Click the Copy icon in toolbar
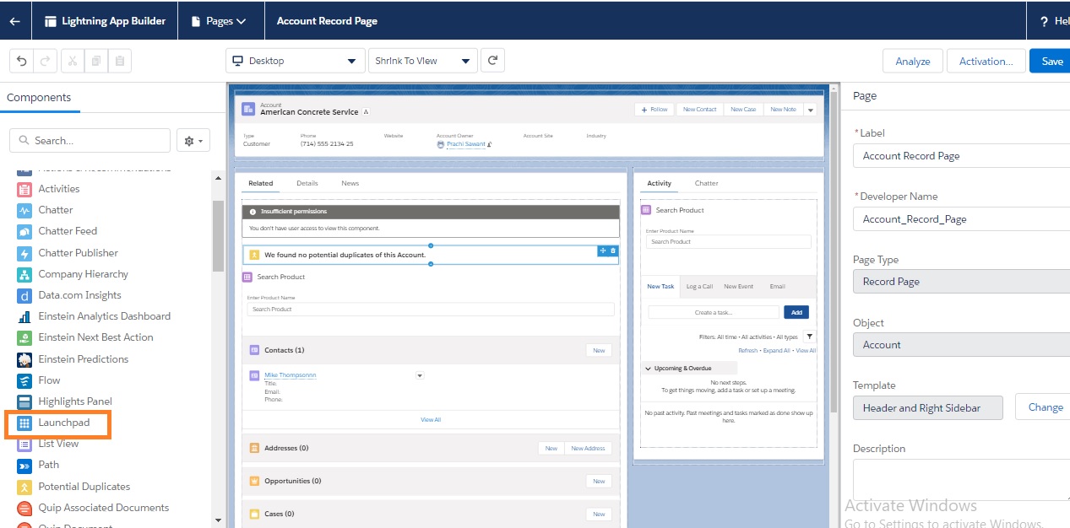This screenshot has width=1070, height=528. click(x=96, y=61)
